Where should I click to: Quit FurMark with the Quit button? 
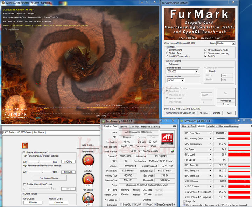229,113
